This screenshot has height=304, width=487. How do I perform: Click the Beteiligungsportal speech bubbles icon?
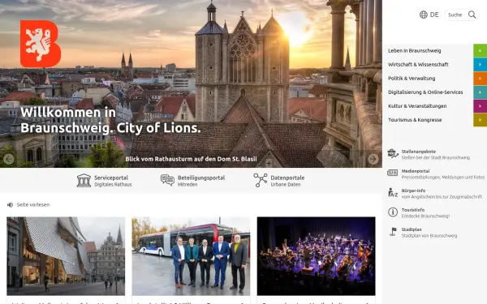coord(167,180)
